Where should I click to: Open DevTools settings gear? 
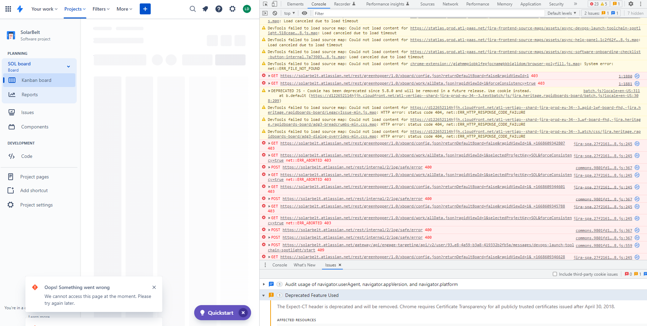point(631,4)
